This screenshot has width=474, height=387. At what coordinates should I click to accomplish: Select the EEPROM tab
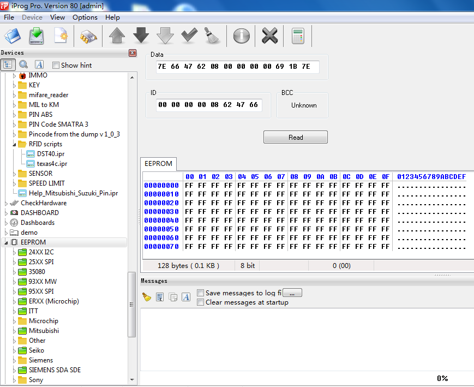(158, 164)
